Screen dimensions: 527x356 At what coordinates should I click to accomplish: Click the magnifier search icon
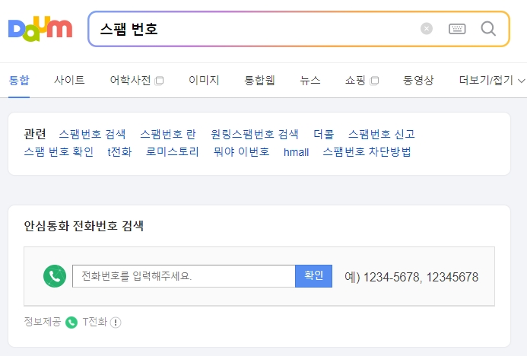pos(488,29)
